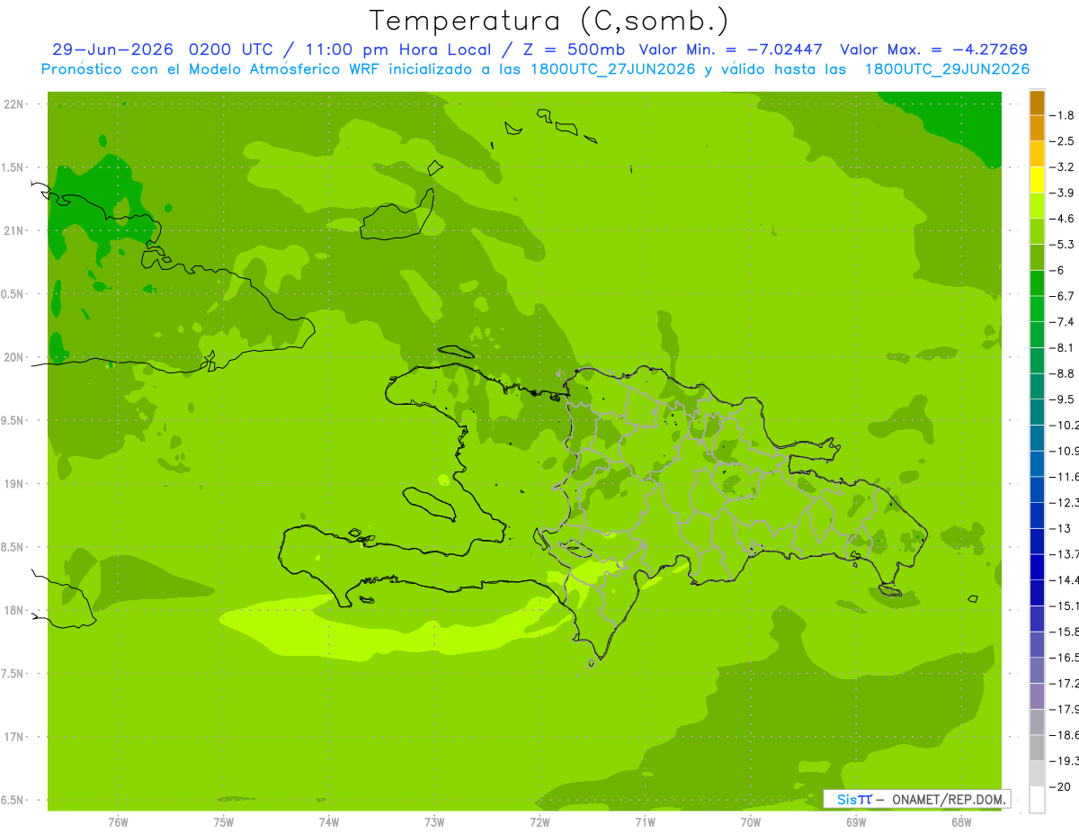The image size is (1079, 834).
Task: Click the "Valor Min. = -7.02447" value
Action: click(x=731, y=49)
